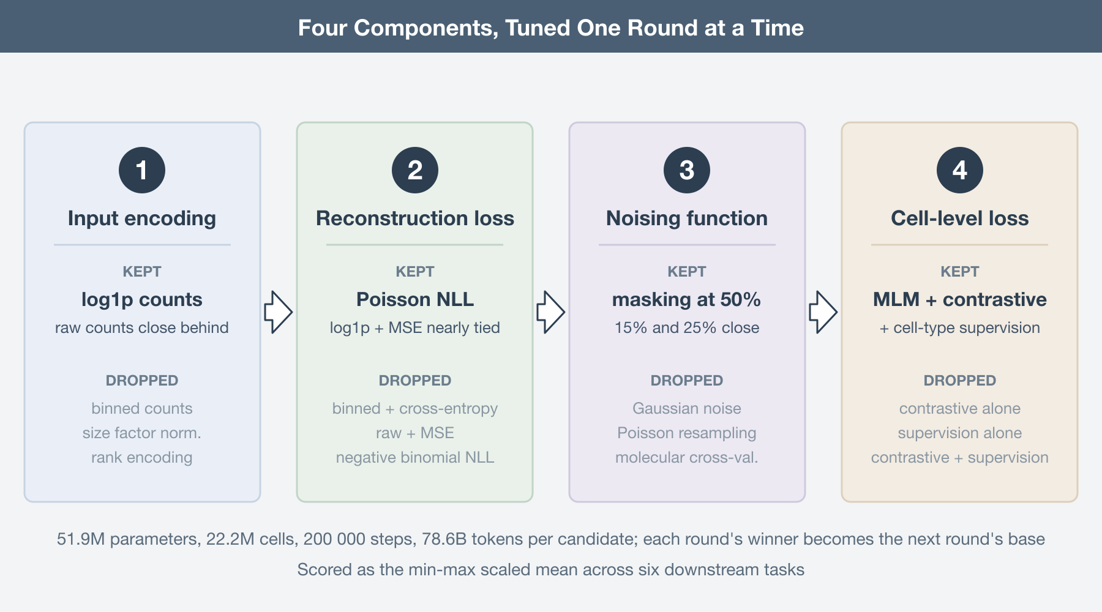The width and height of the screenshot is (1102, 612).
Task: Click arrow between Input encoding and Reconstruction loss
Action: click(279, 312)
